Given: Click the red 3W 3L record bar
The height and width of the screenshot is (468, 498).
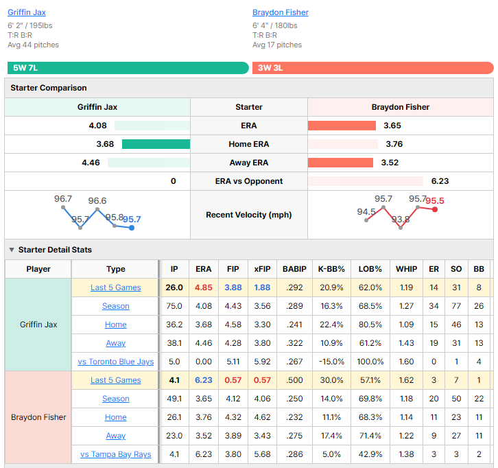Looking at the screenshot, I should [x=373, y=68].
